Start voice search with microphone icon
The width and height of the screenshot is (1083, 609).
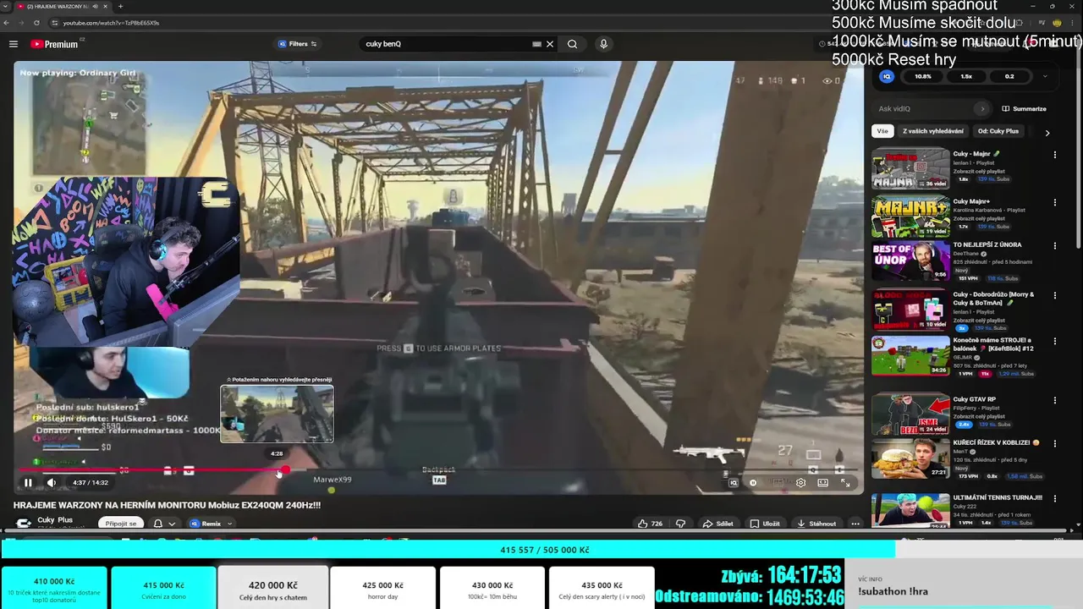pyautogui.click(x=603, y=44)
